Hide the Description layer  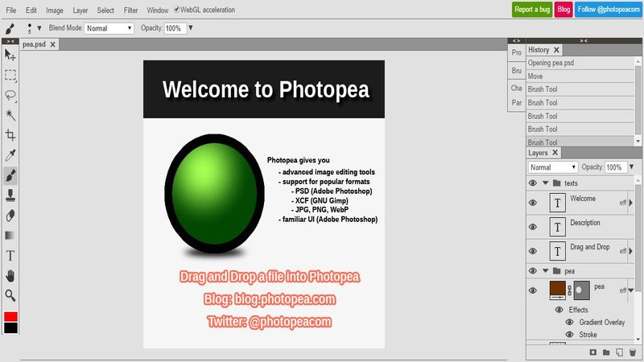click(x=533, y=228)
